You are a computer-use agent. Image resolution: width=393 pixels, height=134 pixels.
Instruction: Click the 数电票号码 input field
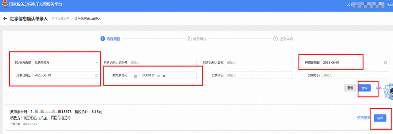pos(163,75)
